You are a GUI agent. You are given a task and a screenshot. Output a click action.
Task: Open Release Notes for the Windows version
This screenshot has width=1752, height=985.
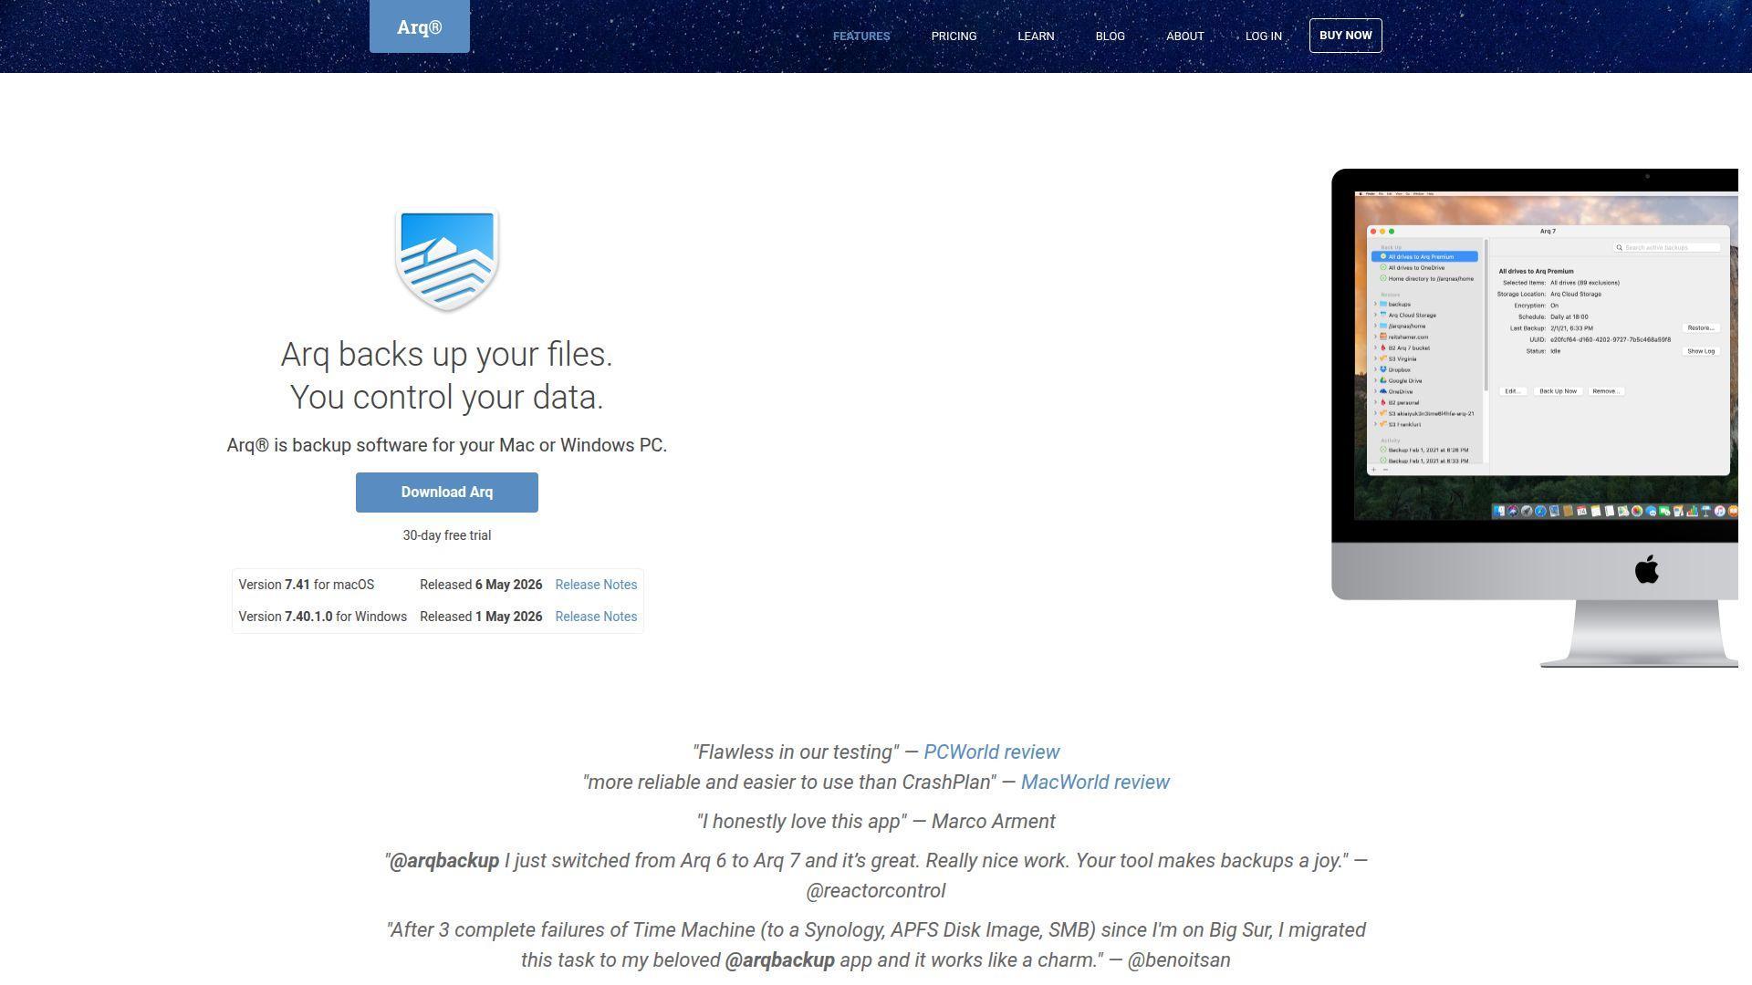pyautogui.click(x=596, y=617)
